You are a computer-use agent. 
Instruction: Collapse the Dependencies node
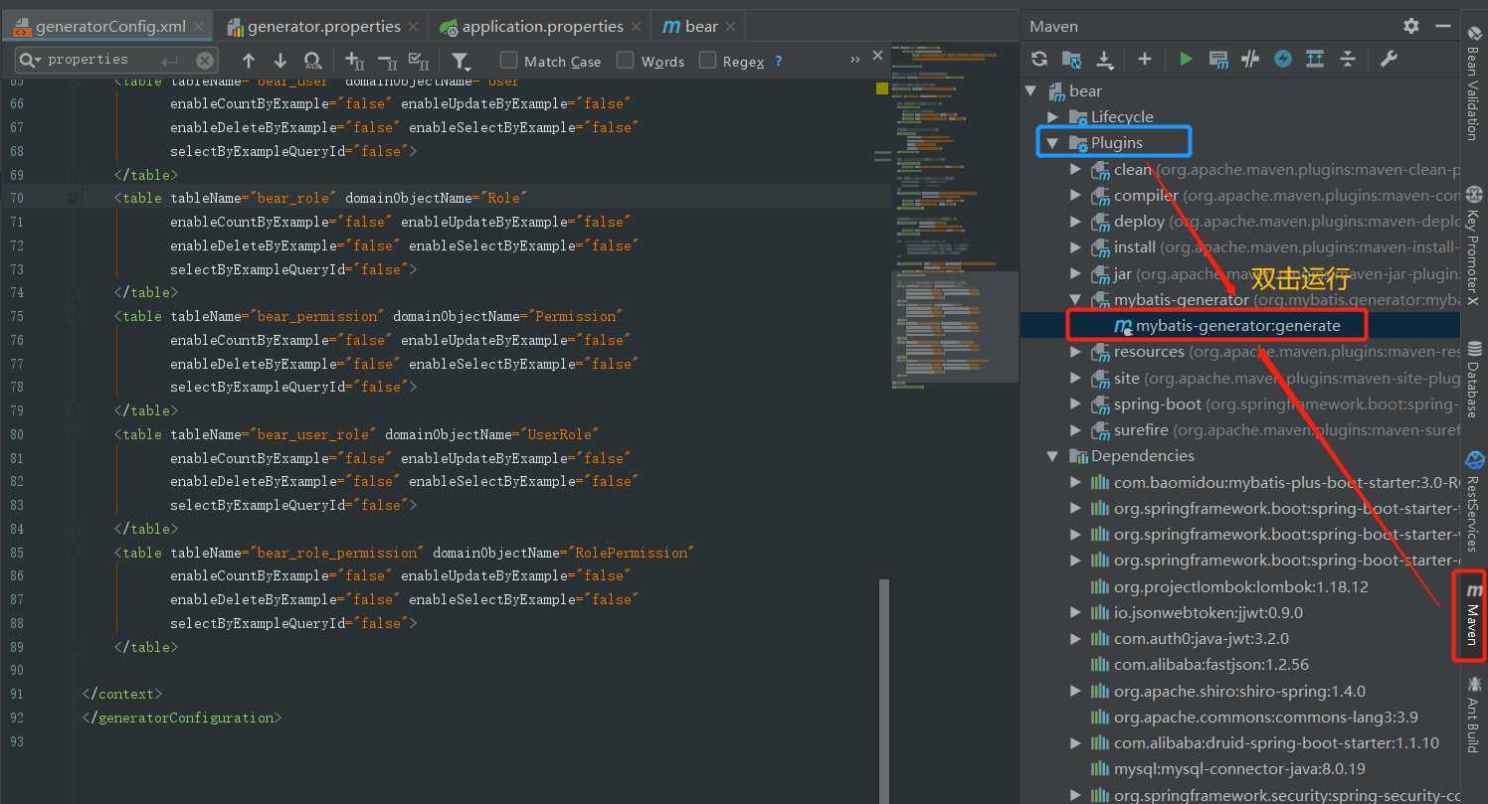pos(1052,456)
